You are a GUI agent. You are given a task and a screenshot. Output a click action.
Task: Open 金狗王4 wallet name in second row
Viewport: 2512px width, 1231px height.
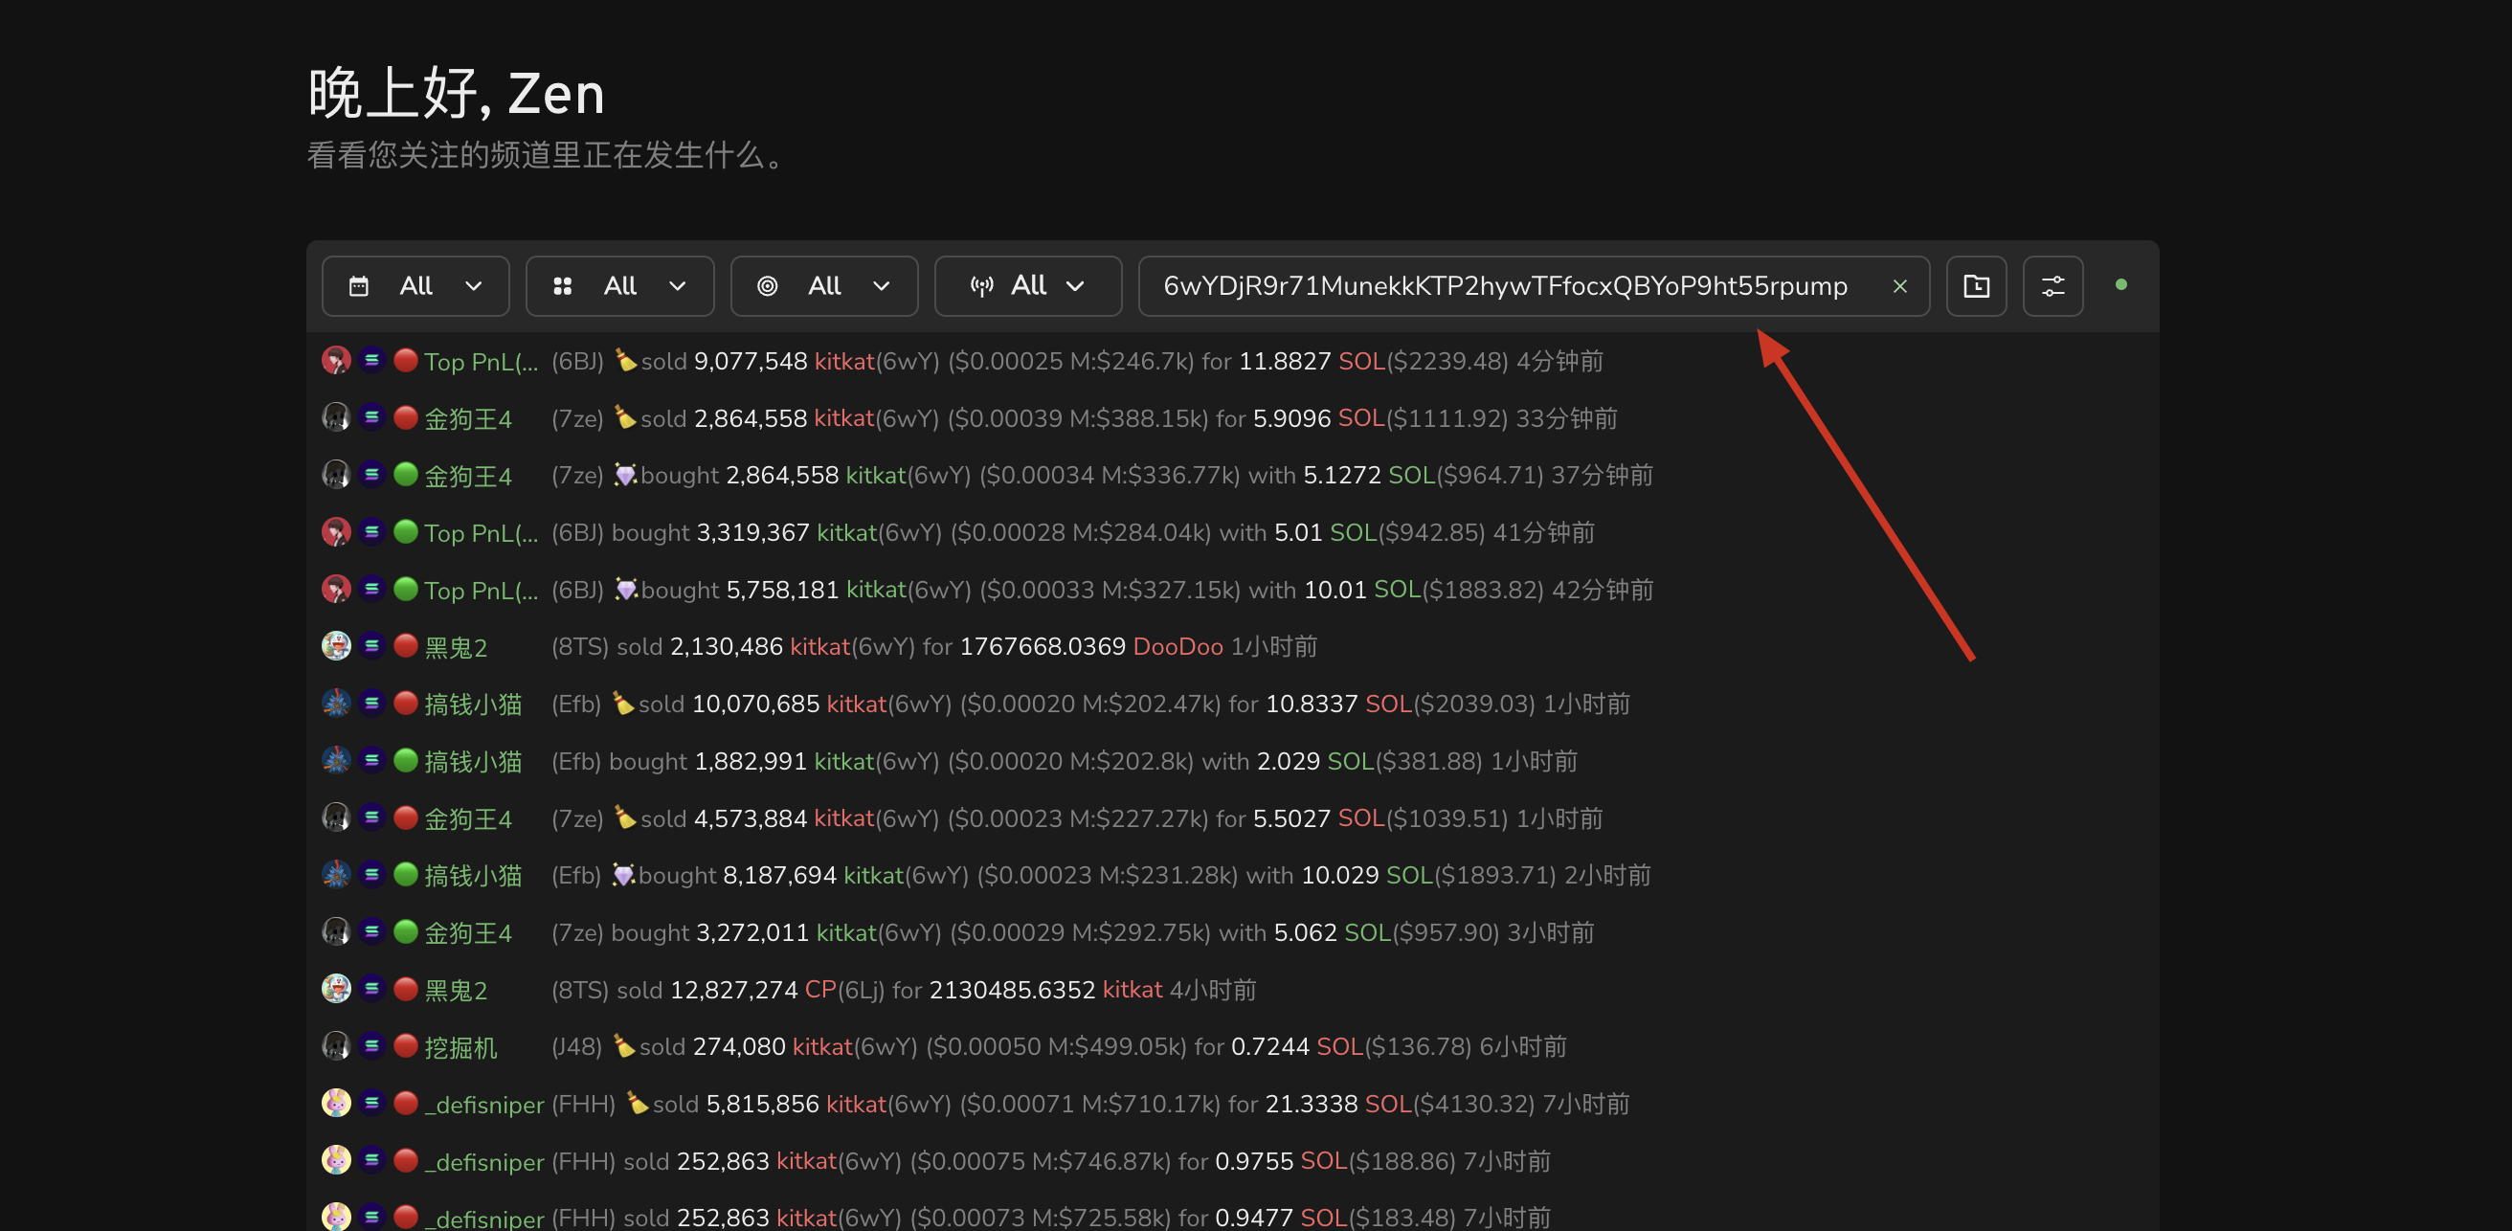click(467, 418)
